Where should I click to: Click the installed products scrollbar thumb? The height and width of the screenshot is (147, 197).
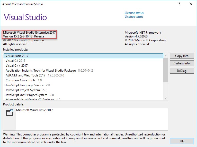point(166,70)
